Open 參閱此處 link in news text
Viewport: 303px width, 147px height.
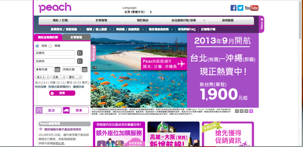[59, 143]
